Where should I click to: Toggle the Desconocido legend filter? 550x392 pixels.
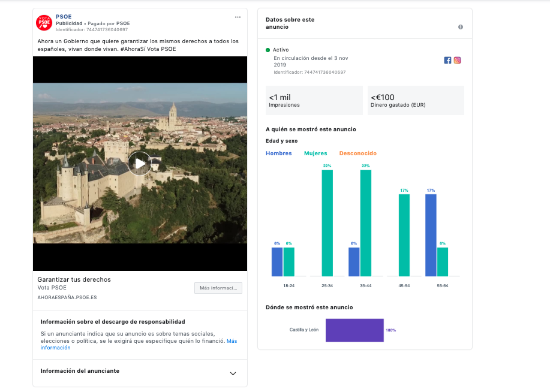pyautogui.click(x=358, y=153)
